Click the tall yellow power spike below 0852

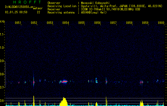pos(34,101)
